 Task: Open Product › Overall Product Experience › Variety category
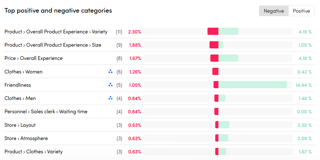click(x=56, y=32)
